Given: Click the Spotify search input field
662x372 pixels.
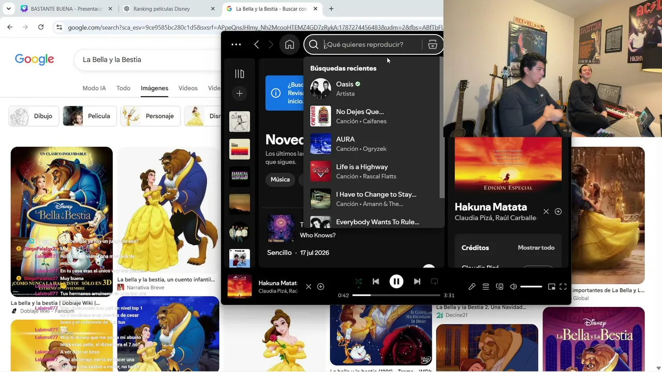Looking at the screenshot, I should click(364, 44).
